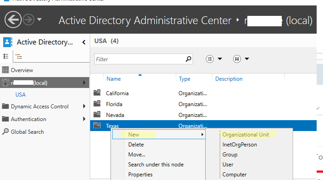The height and width of the screenshot is (180, 323).
Task: Select the Texas row
Action: (203, 126)
